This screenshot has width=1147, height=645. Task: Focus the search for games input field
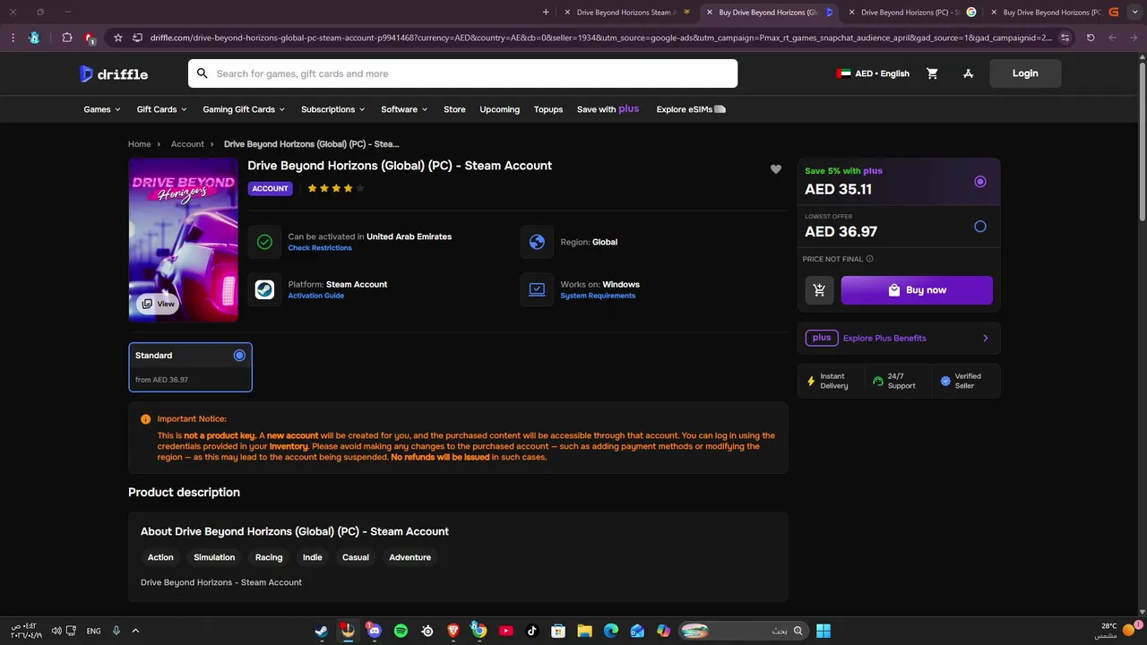click(x=462, y=73)
